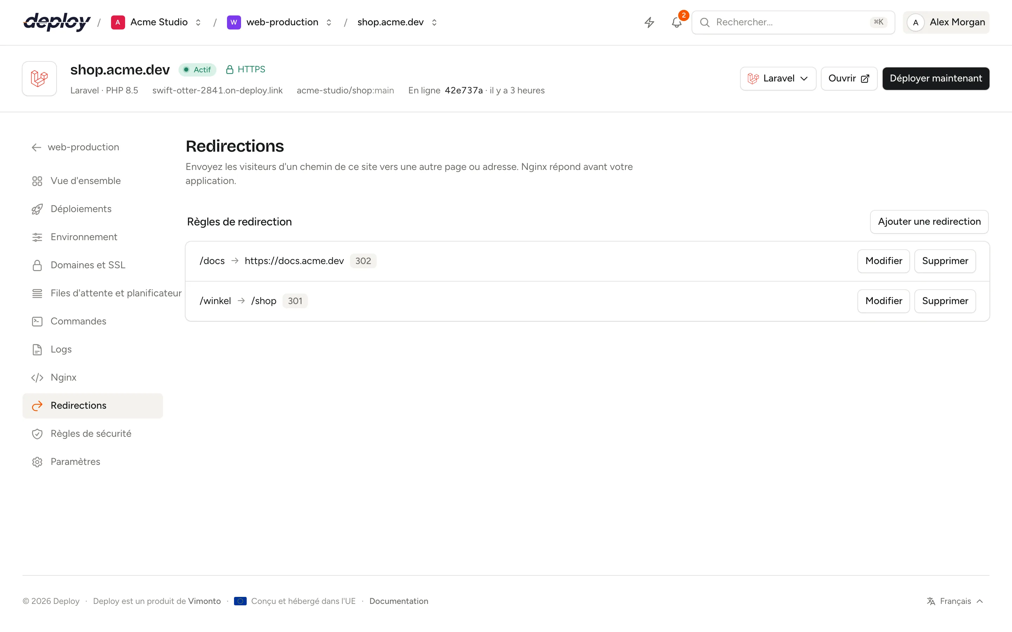The height and width of the screenshot is (632, 1012).
Task: Focus the Rechercher search field
Action: click(793, 22)
